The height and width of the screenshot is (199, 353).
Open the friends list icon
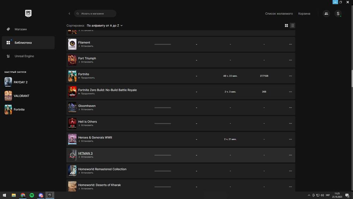pyautogui.click(x=326, y=14)
